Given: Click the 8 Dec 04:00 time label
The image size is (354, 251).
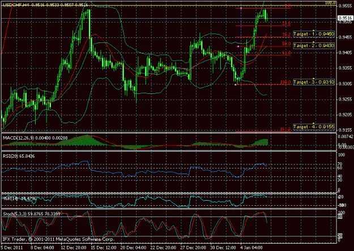Looking at the screenshot, I should coord(42,248).
